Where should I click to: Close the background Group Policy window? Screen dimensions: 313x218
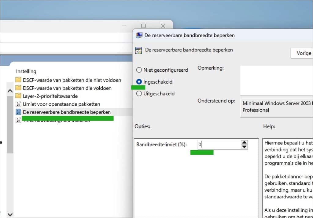[x=163, y=26]
